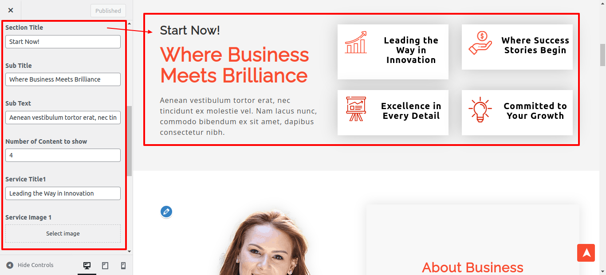This screenshot has height=275, width=606.
Task: Click the Section Title input field
Action: pos(63,42)
